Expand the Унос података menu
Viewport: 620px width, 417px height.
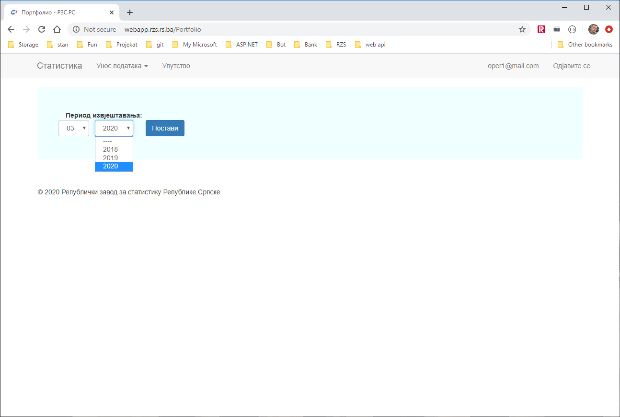tap(122, 66)
